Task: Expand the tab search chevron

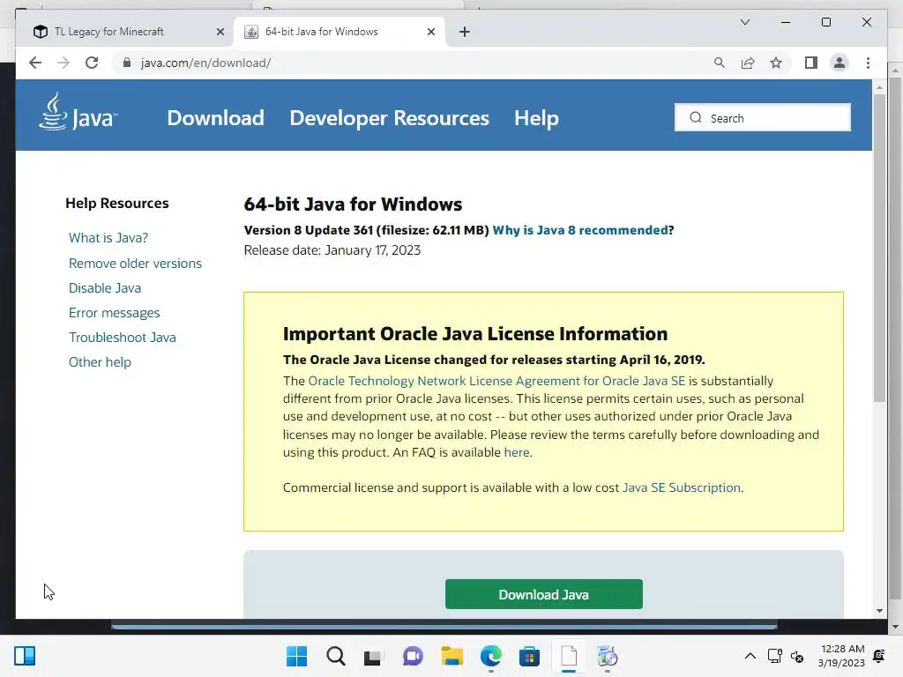Action: tap(744, 22)
